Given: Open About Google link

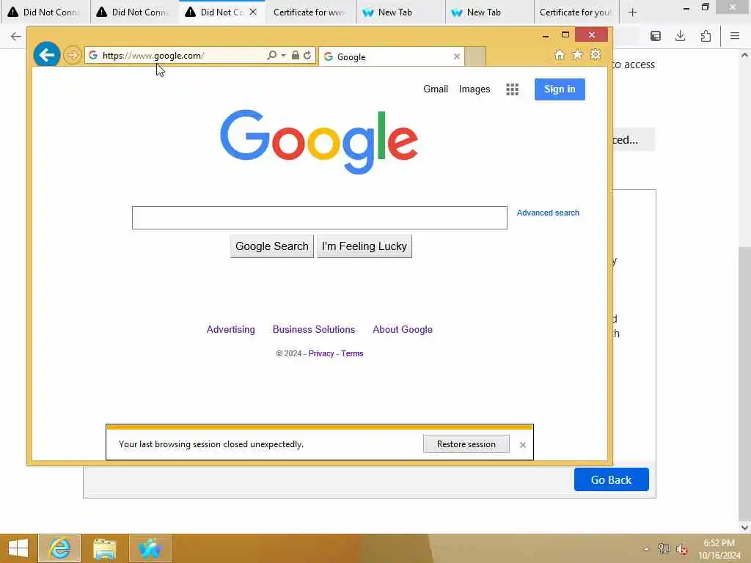Looking at the screenshot, I should coord(403,329).
